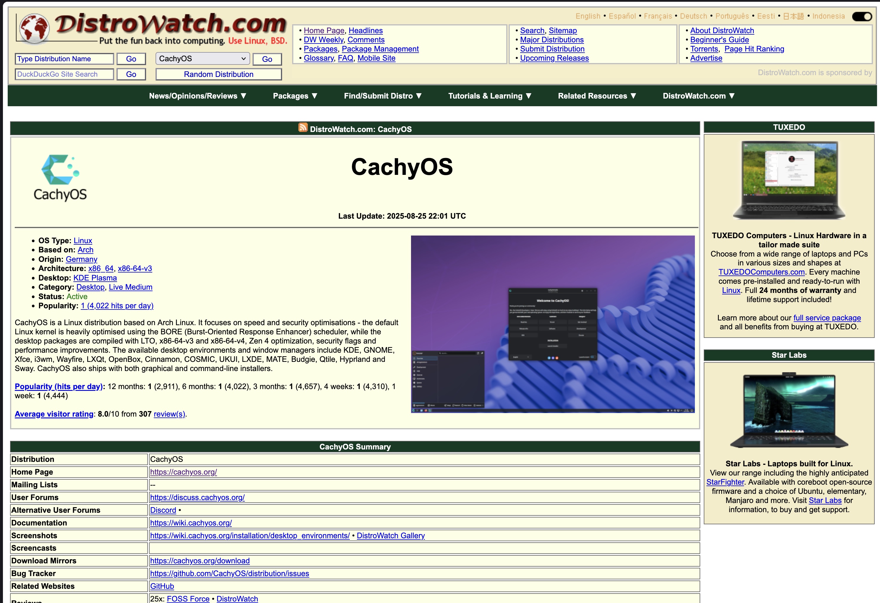This screenshot has height=603, width=880.
Task: Open the discuss.cachyos.org forum link
Action: tap(197, 497)
